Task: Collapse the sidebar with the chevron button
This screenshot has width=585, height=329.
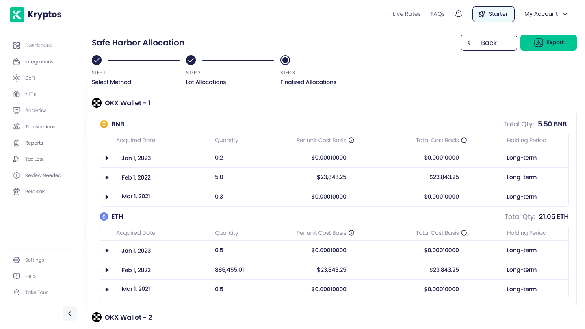Action: point(70,313)
